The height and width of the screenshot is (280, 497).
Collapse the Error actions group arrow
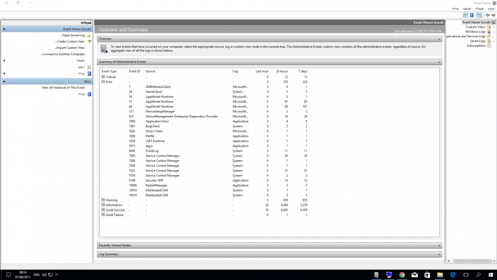point(4,82)
